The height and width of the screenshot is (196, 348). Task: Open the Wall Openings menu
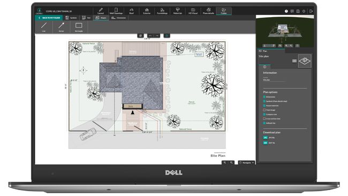116,11
